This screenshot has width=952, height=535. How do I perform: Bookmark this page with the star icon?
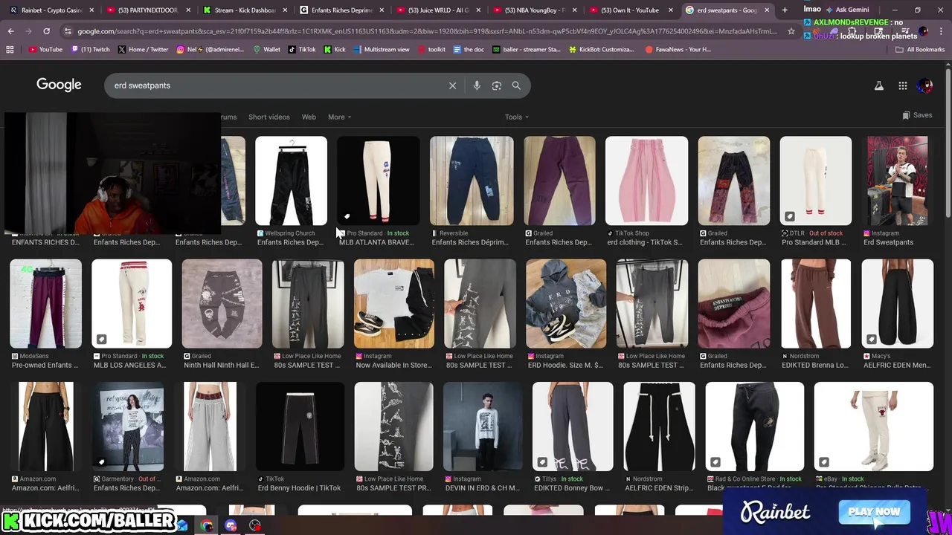[x=792, y=31]
